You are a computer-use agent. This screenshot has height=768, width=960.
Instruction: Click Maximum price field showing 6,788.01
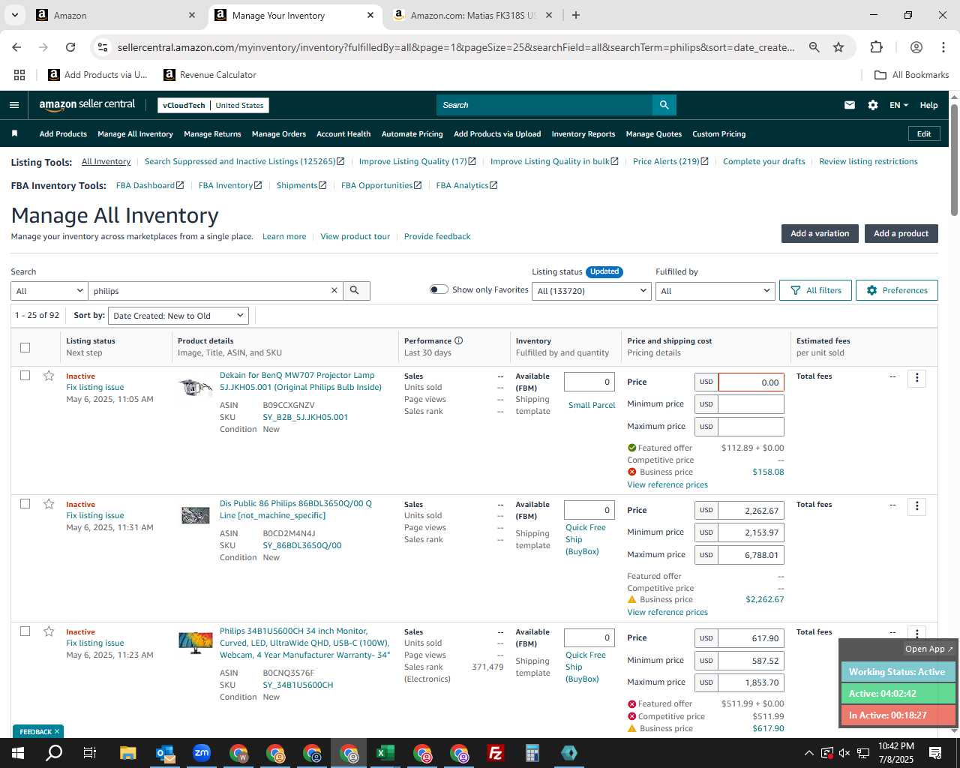[751, 555]
